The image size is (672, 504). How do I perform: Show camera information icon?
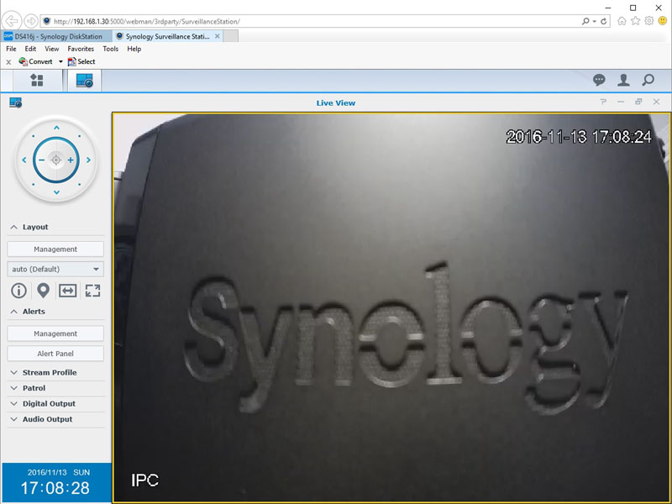(18, 291)
